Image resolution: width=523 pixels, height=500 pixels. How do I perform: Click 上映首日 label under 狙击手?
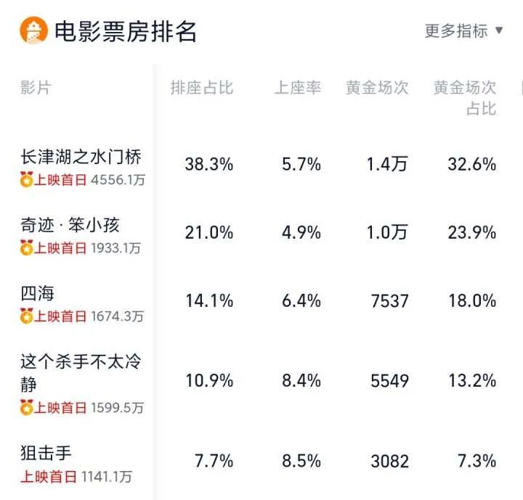(x=48, y=477)
